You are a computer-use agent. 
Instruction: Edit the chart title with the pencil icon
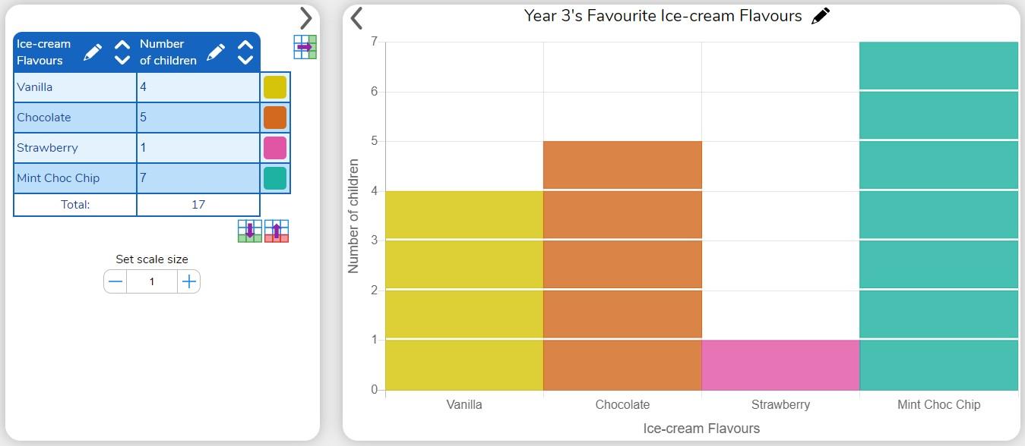pyautogui.click(x=821, y=16)
